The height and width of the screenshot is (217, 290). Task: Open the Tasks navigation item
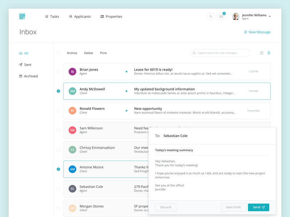point(52,17)
